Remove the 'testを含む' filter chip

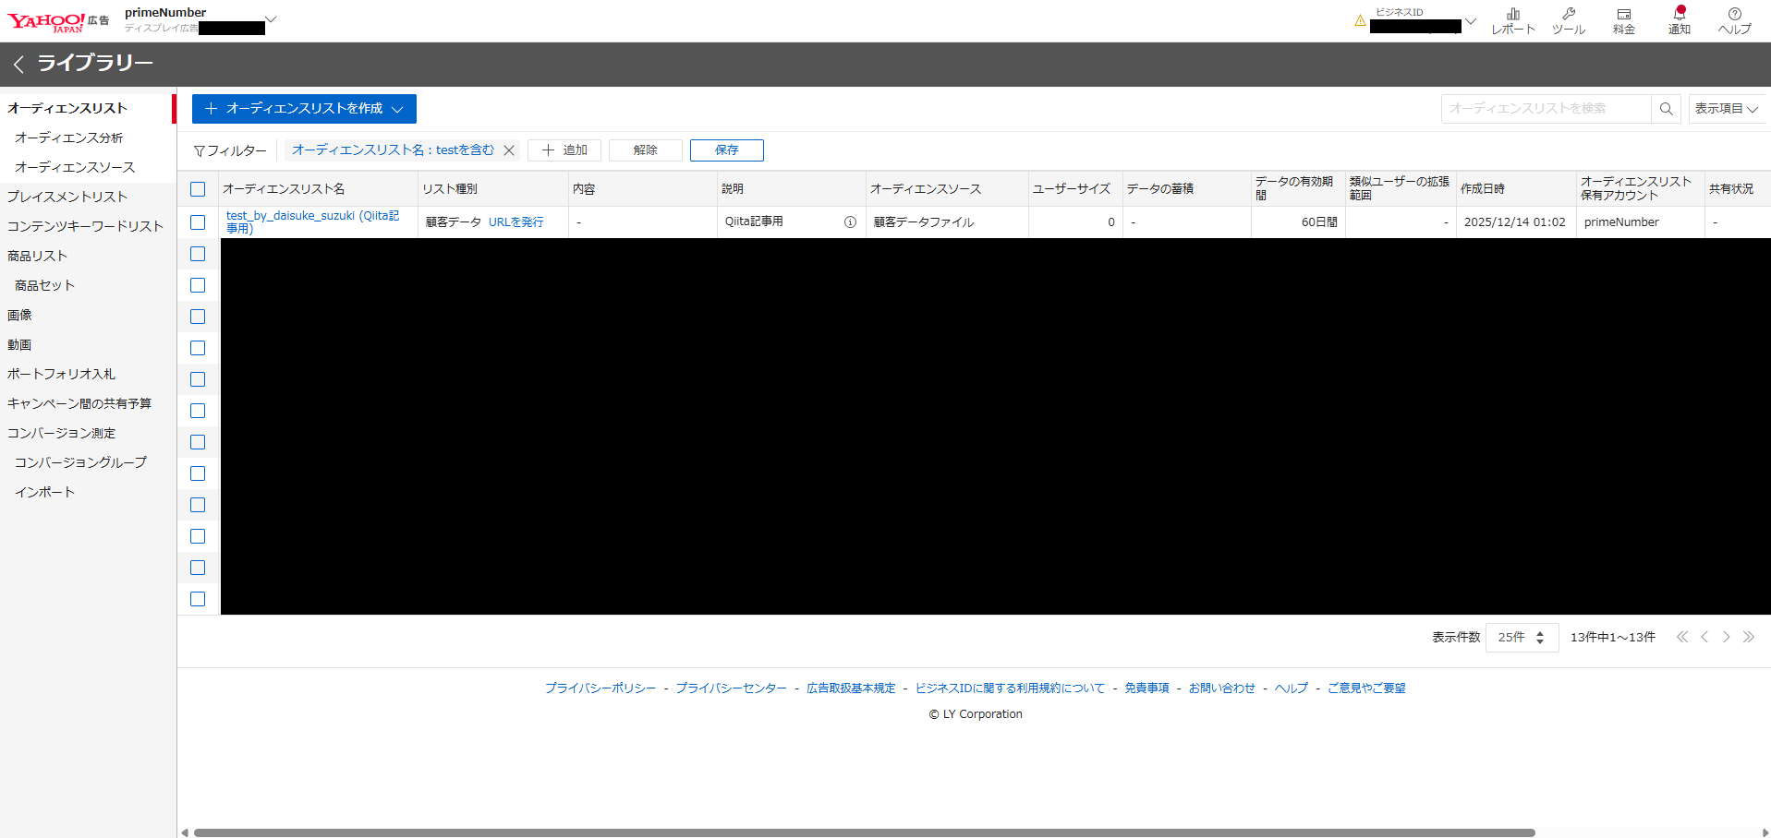click(x=509, y=150)
